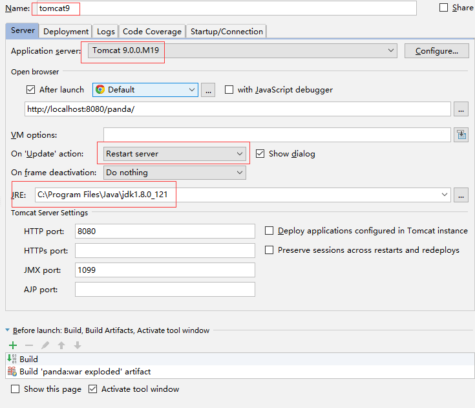Click the Chrome icon in browser dropdown
475x408 pixels.
[100, 90]
